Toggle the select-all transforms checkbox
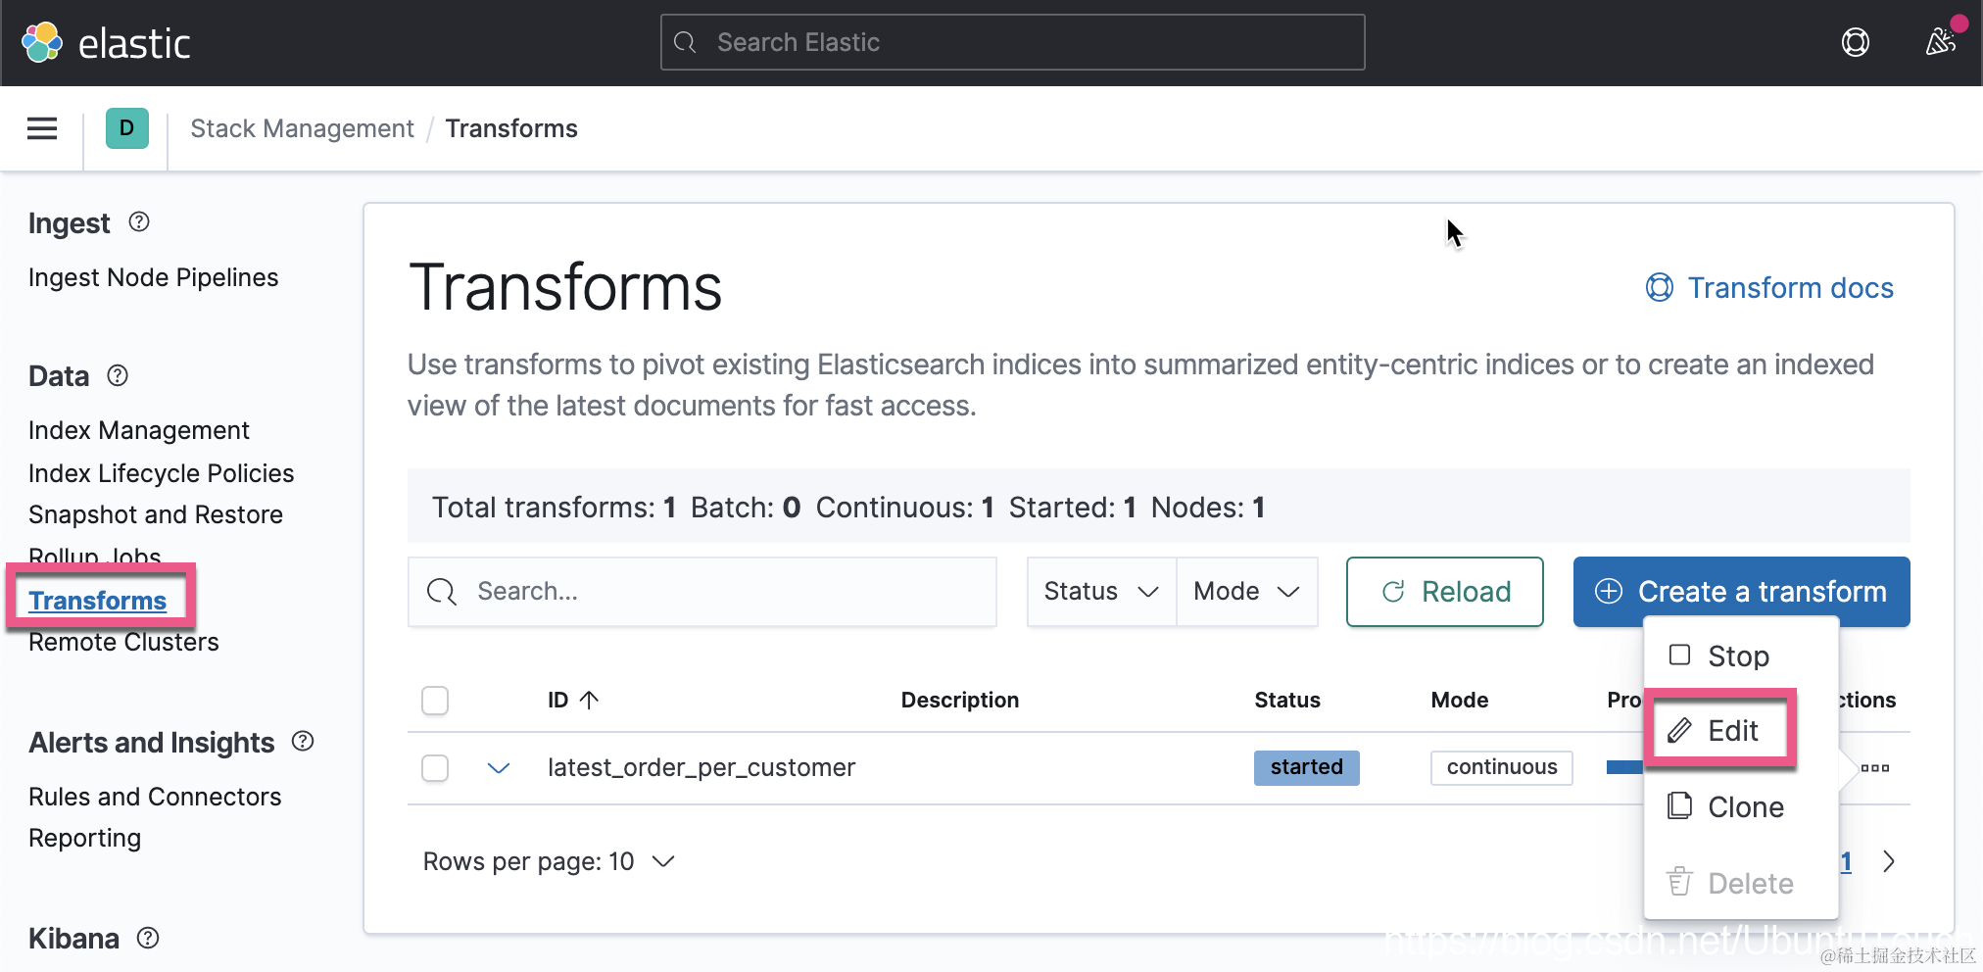This screenshot has width=1983, height=972. (x=435, y=701)
